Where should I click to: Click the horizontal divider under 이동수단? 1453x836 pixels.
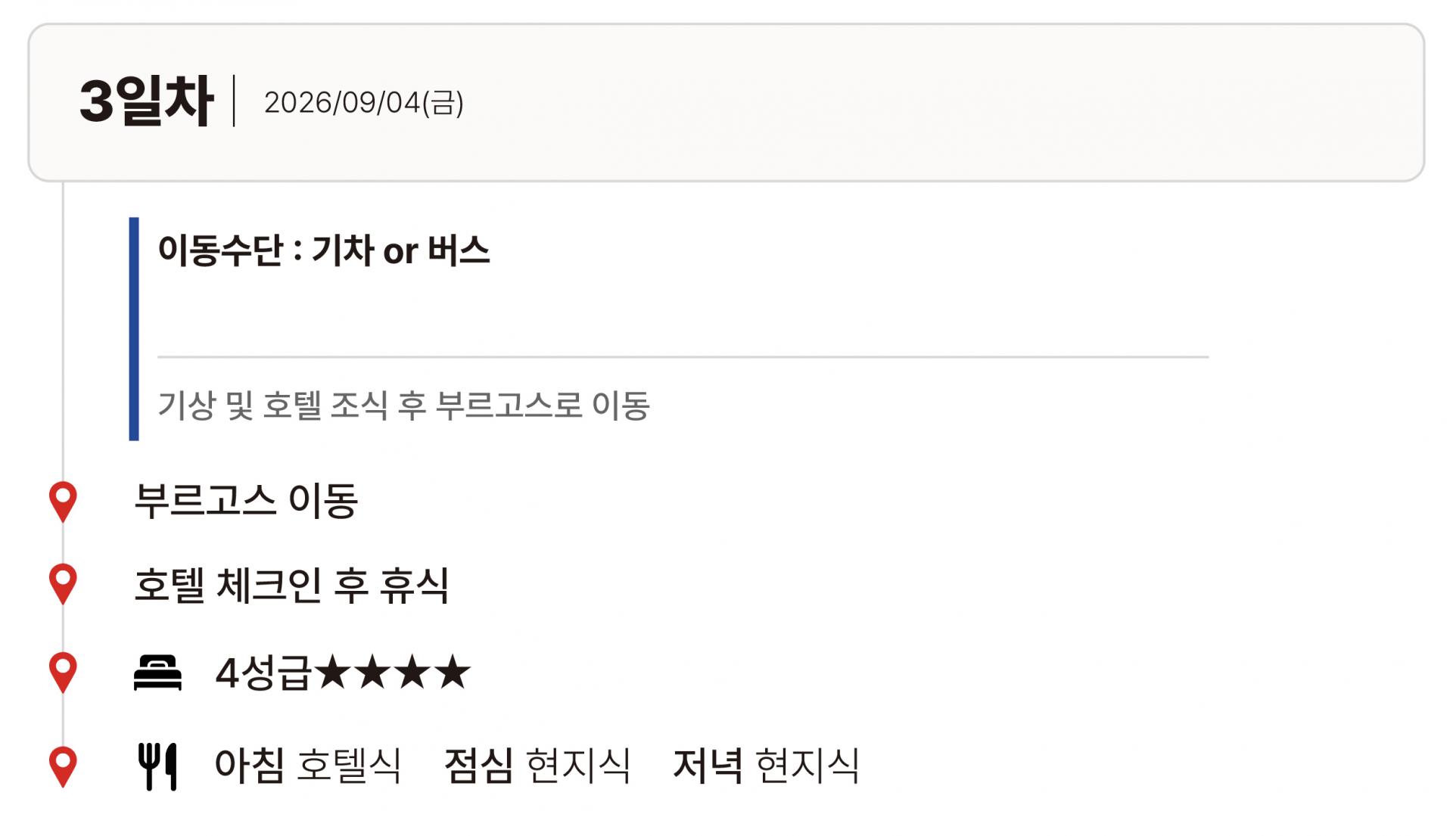coord(683,356)
